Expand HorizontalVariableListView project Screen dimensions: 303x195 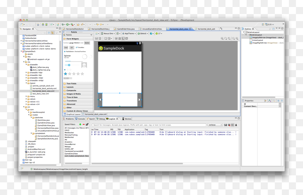21,41
